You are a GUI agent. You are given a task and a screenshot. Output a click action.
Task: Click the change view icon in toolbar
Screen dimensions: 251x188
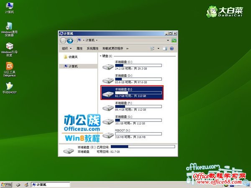(153, 48)
